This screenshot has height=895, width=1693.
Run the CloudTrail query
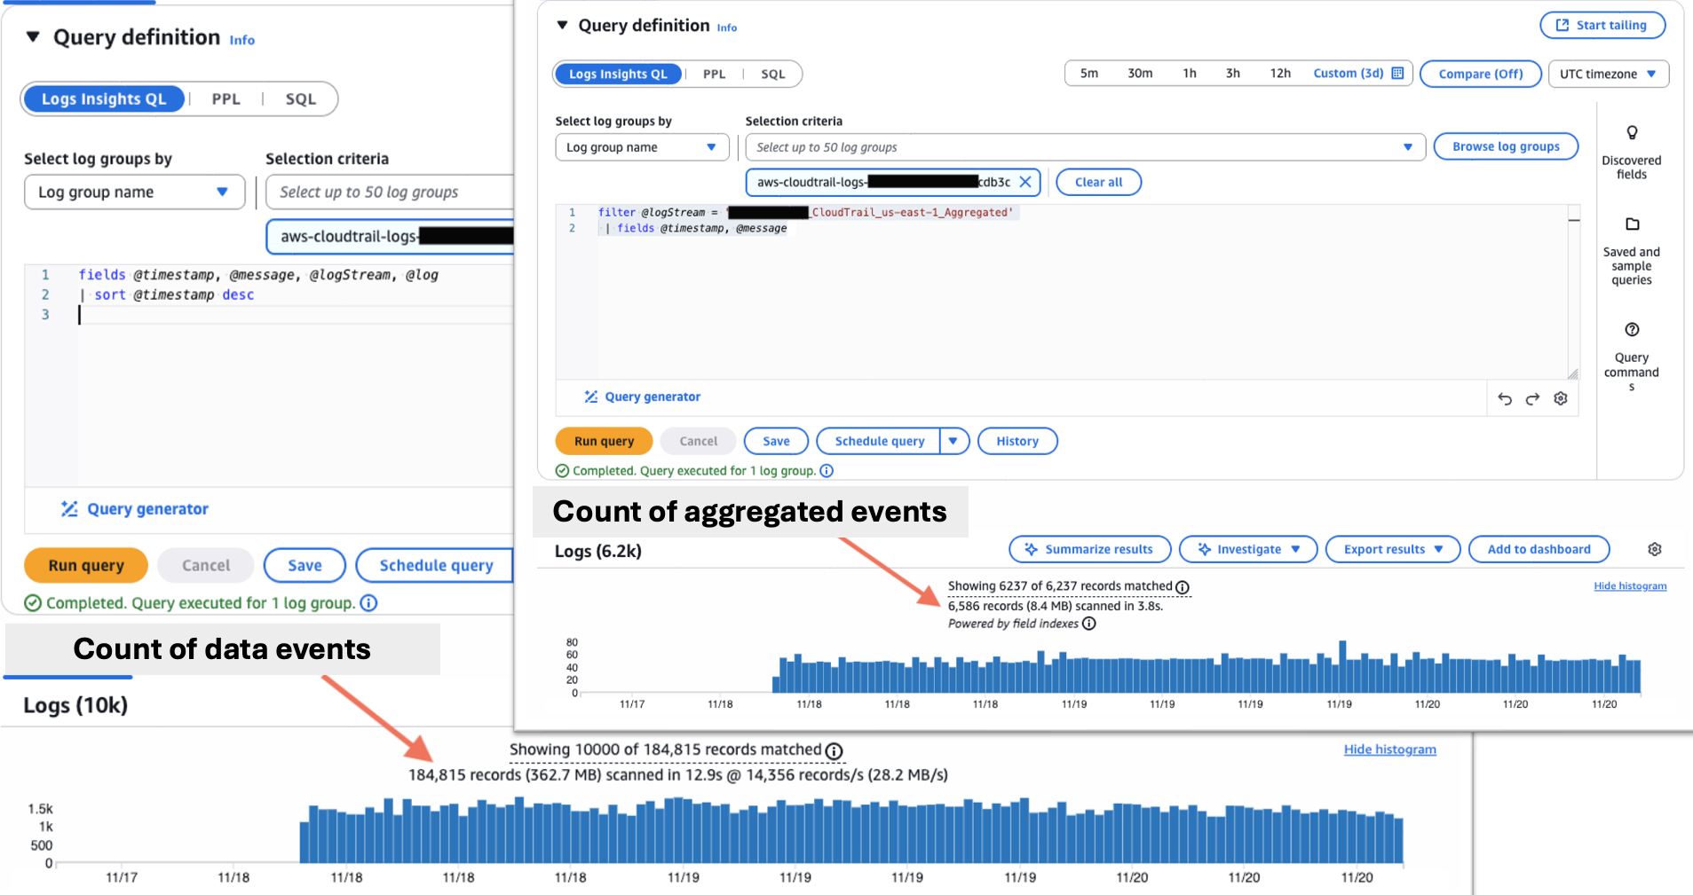coord(603,441)
